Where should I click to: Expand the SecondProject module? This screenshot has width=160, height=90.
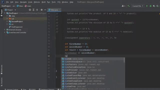(7, 21)
